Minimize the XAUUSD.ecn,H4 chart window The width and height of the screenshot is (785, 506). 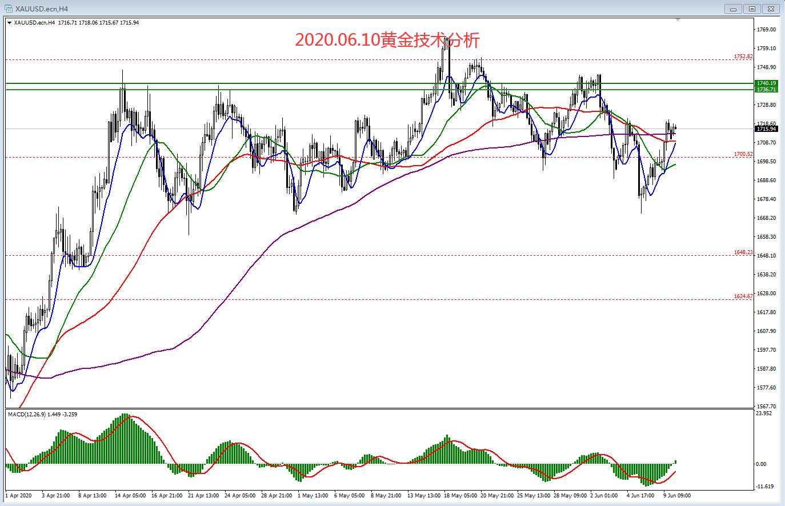[733, 9]
